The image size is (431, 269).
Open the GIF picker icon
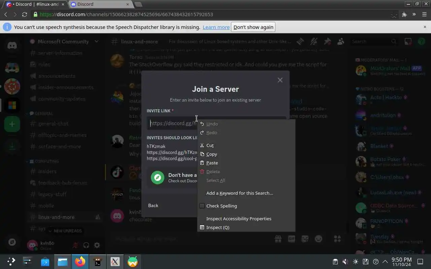click(x=291, y=239)
